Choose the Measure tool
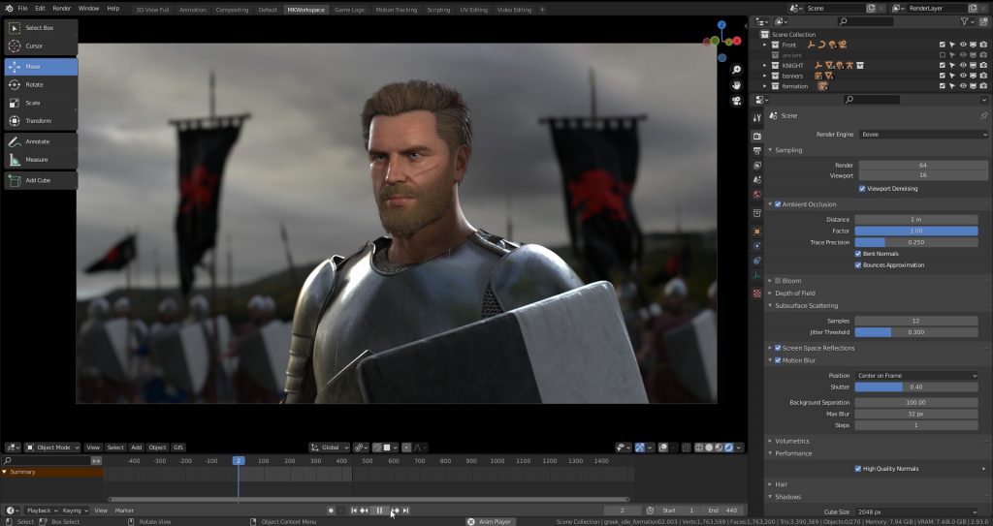 (41, 160)
